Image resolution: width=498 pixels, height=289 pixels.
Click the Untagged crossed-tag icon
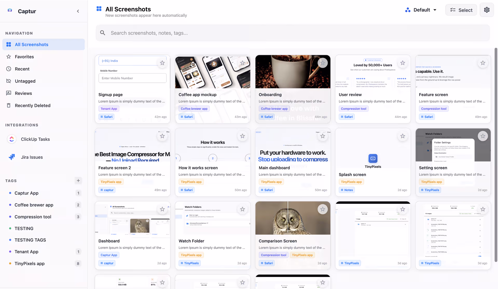(x=9, y=81)
